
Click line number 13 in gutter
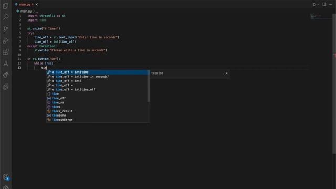[x=19, y=68]
